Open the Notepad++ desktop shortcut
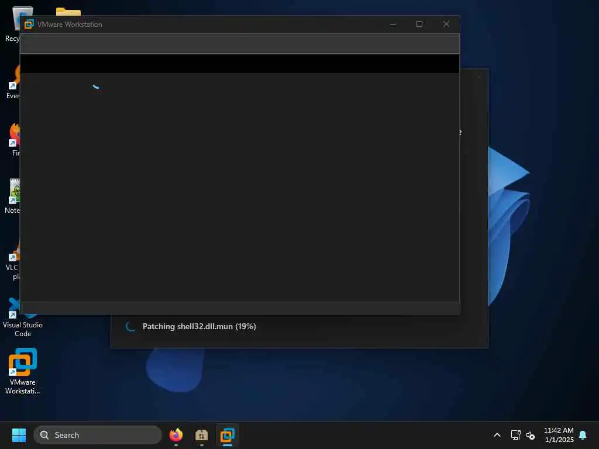599x449 pixels. coord(13,196)
